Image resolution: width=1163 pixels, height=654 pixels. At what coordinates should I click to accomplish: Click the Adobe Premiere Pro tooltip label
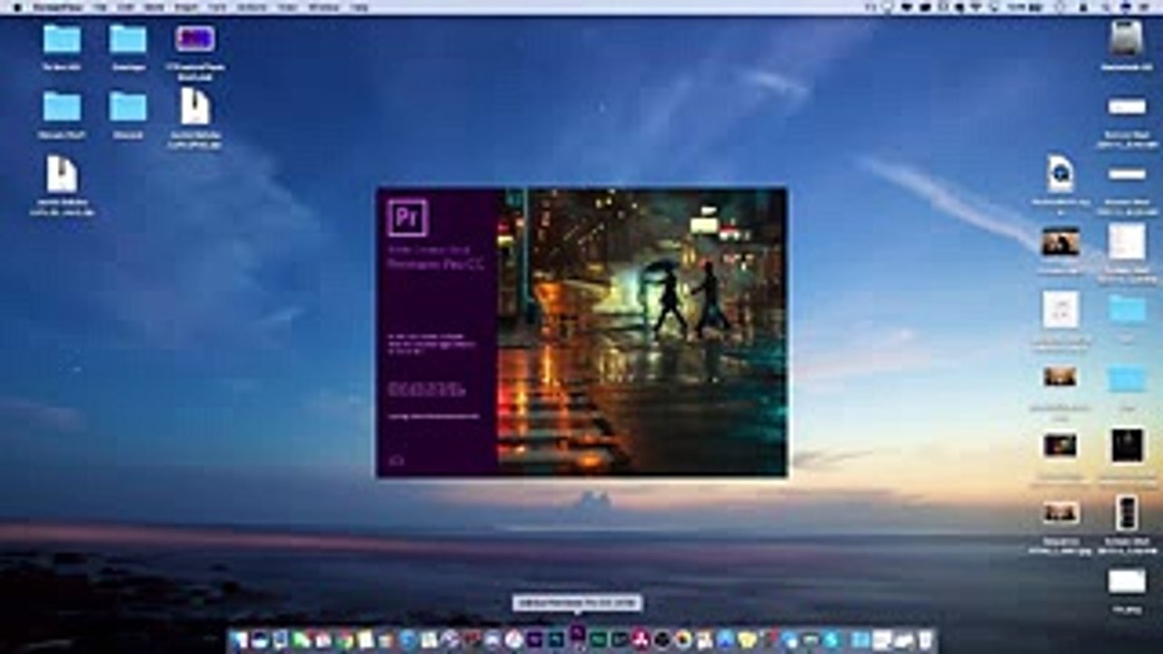click(x=577, y=602)
